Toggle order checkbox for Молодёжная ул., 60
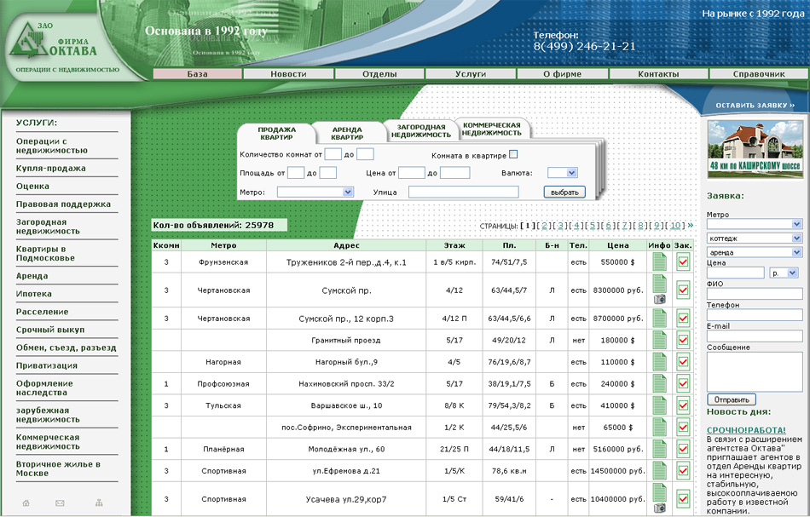 click(683, 449)
